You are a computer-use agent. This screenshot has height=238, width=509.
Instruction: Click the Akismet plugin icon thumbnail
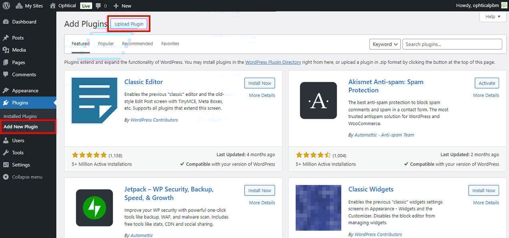click(319, 101)
